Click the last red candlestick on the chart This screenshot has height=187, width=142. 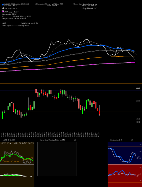[99, 113]
